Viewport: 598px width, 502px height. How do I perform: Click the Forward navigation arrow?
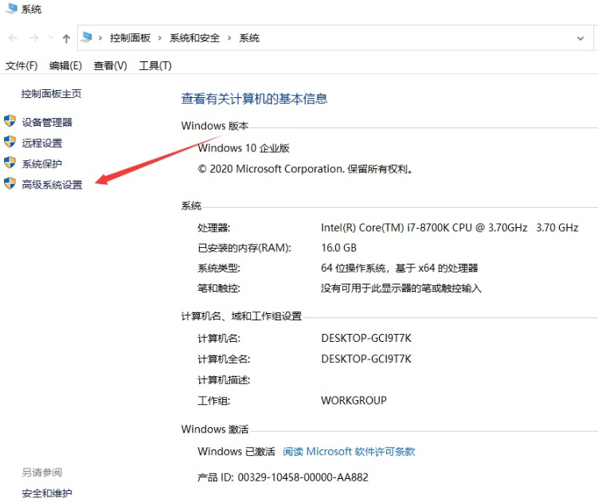coord(33,38)
